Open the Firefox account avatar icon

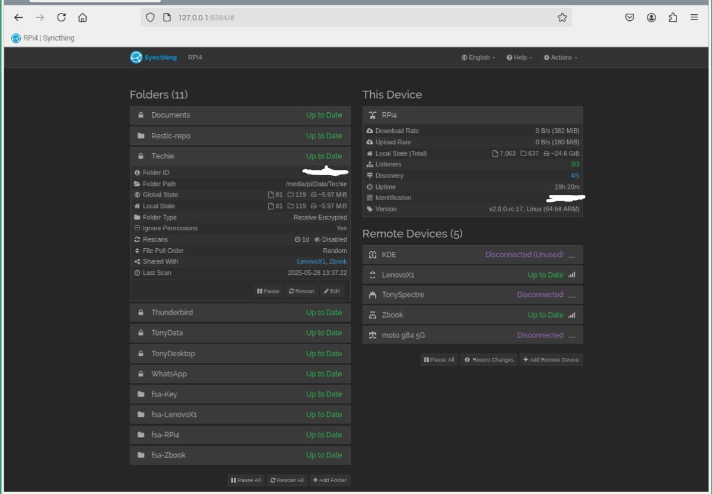(651, 18)
